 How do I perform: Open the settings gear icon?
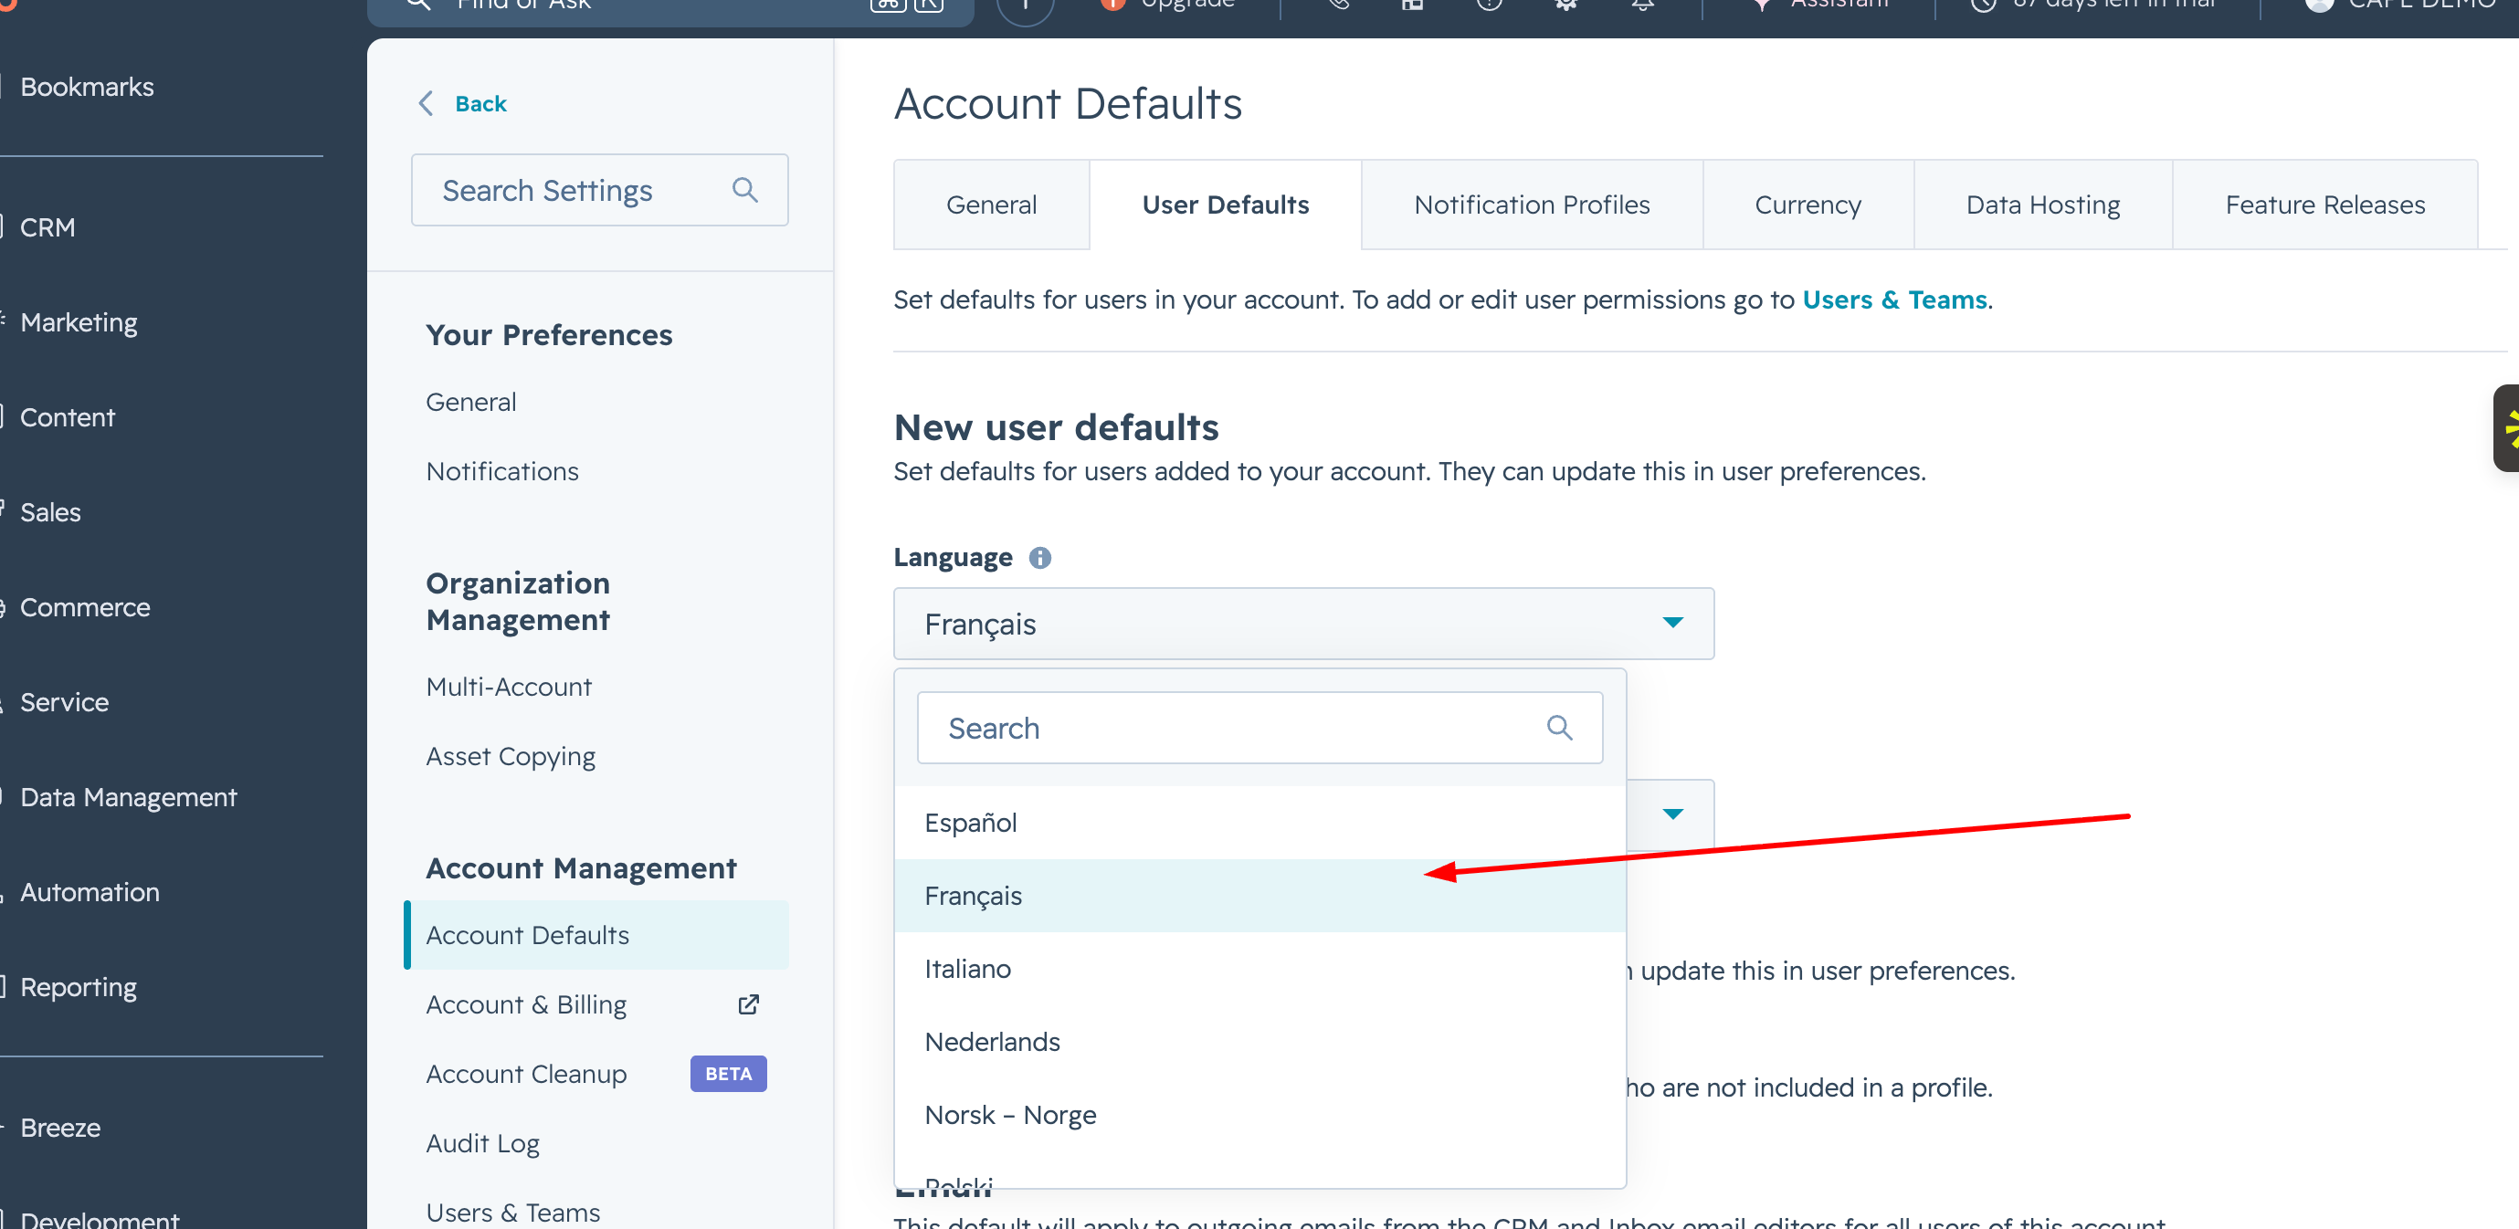pos(1565,5)
